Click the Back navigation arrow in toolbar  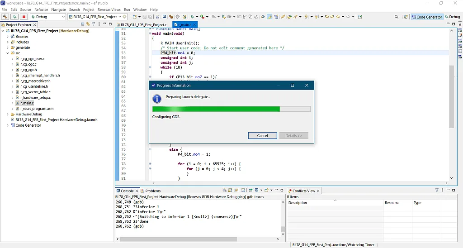tap(338, 17)
